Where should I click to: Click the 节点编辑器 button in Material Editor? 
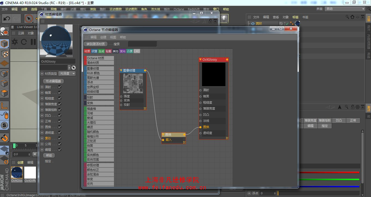(x=53, y=81)
